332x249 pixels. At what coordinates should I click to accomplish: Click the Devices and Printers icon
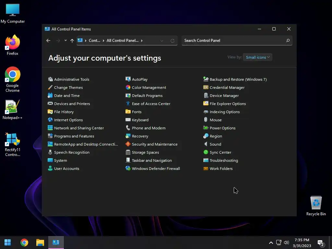click(50, 103)
